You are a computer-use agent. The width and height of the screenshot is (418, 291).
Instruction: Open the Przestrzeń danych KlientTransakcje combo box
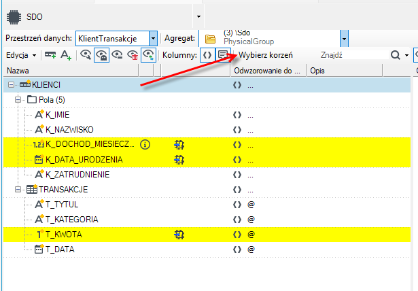116,39
